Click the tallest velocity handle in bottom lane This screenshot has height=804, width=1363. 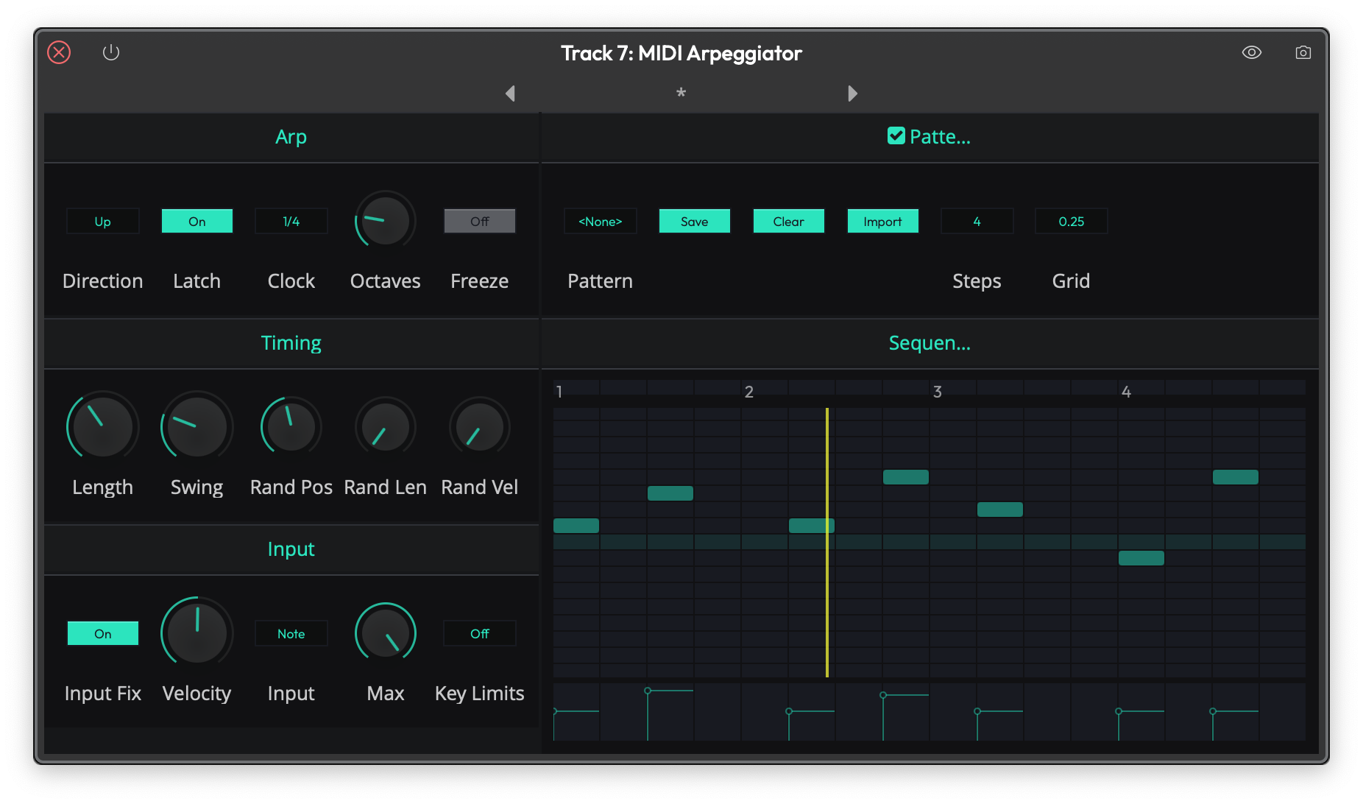pyautogui.click(x=648, y=691)
